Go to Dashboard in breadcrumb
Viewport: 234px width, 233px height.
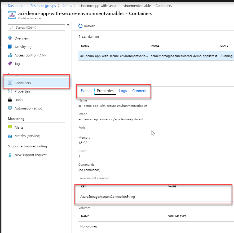click(x=16, y=6)
